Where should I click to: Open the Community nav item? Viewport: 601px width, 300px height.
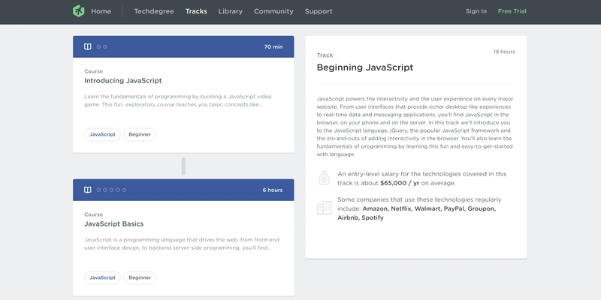coord(273,11)
